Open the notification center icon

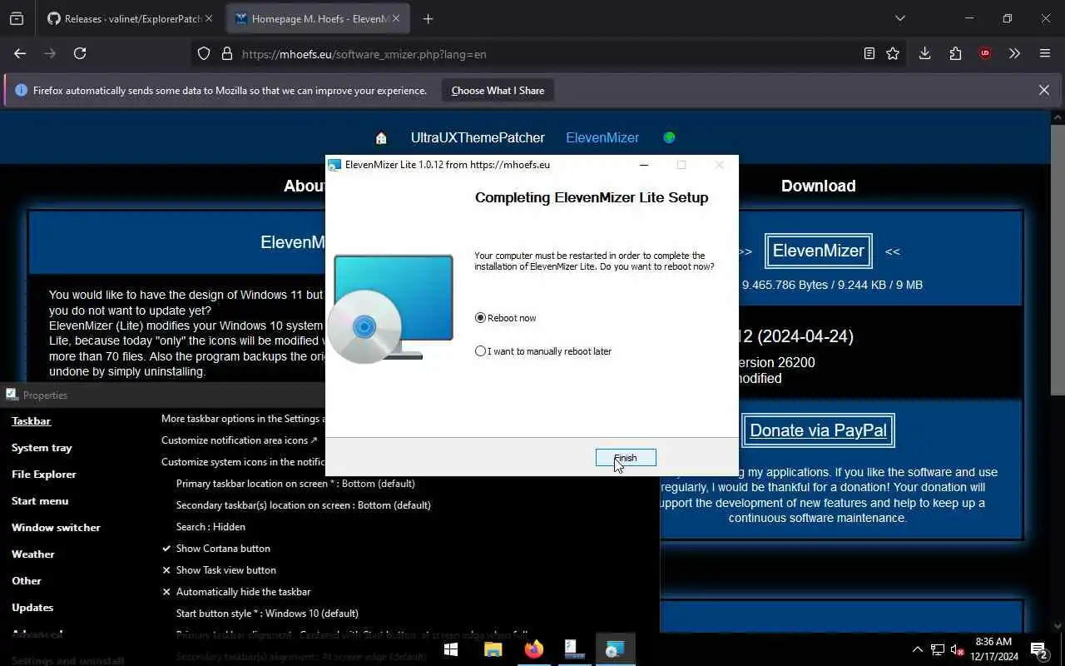1039,649
